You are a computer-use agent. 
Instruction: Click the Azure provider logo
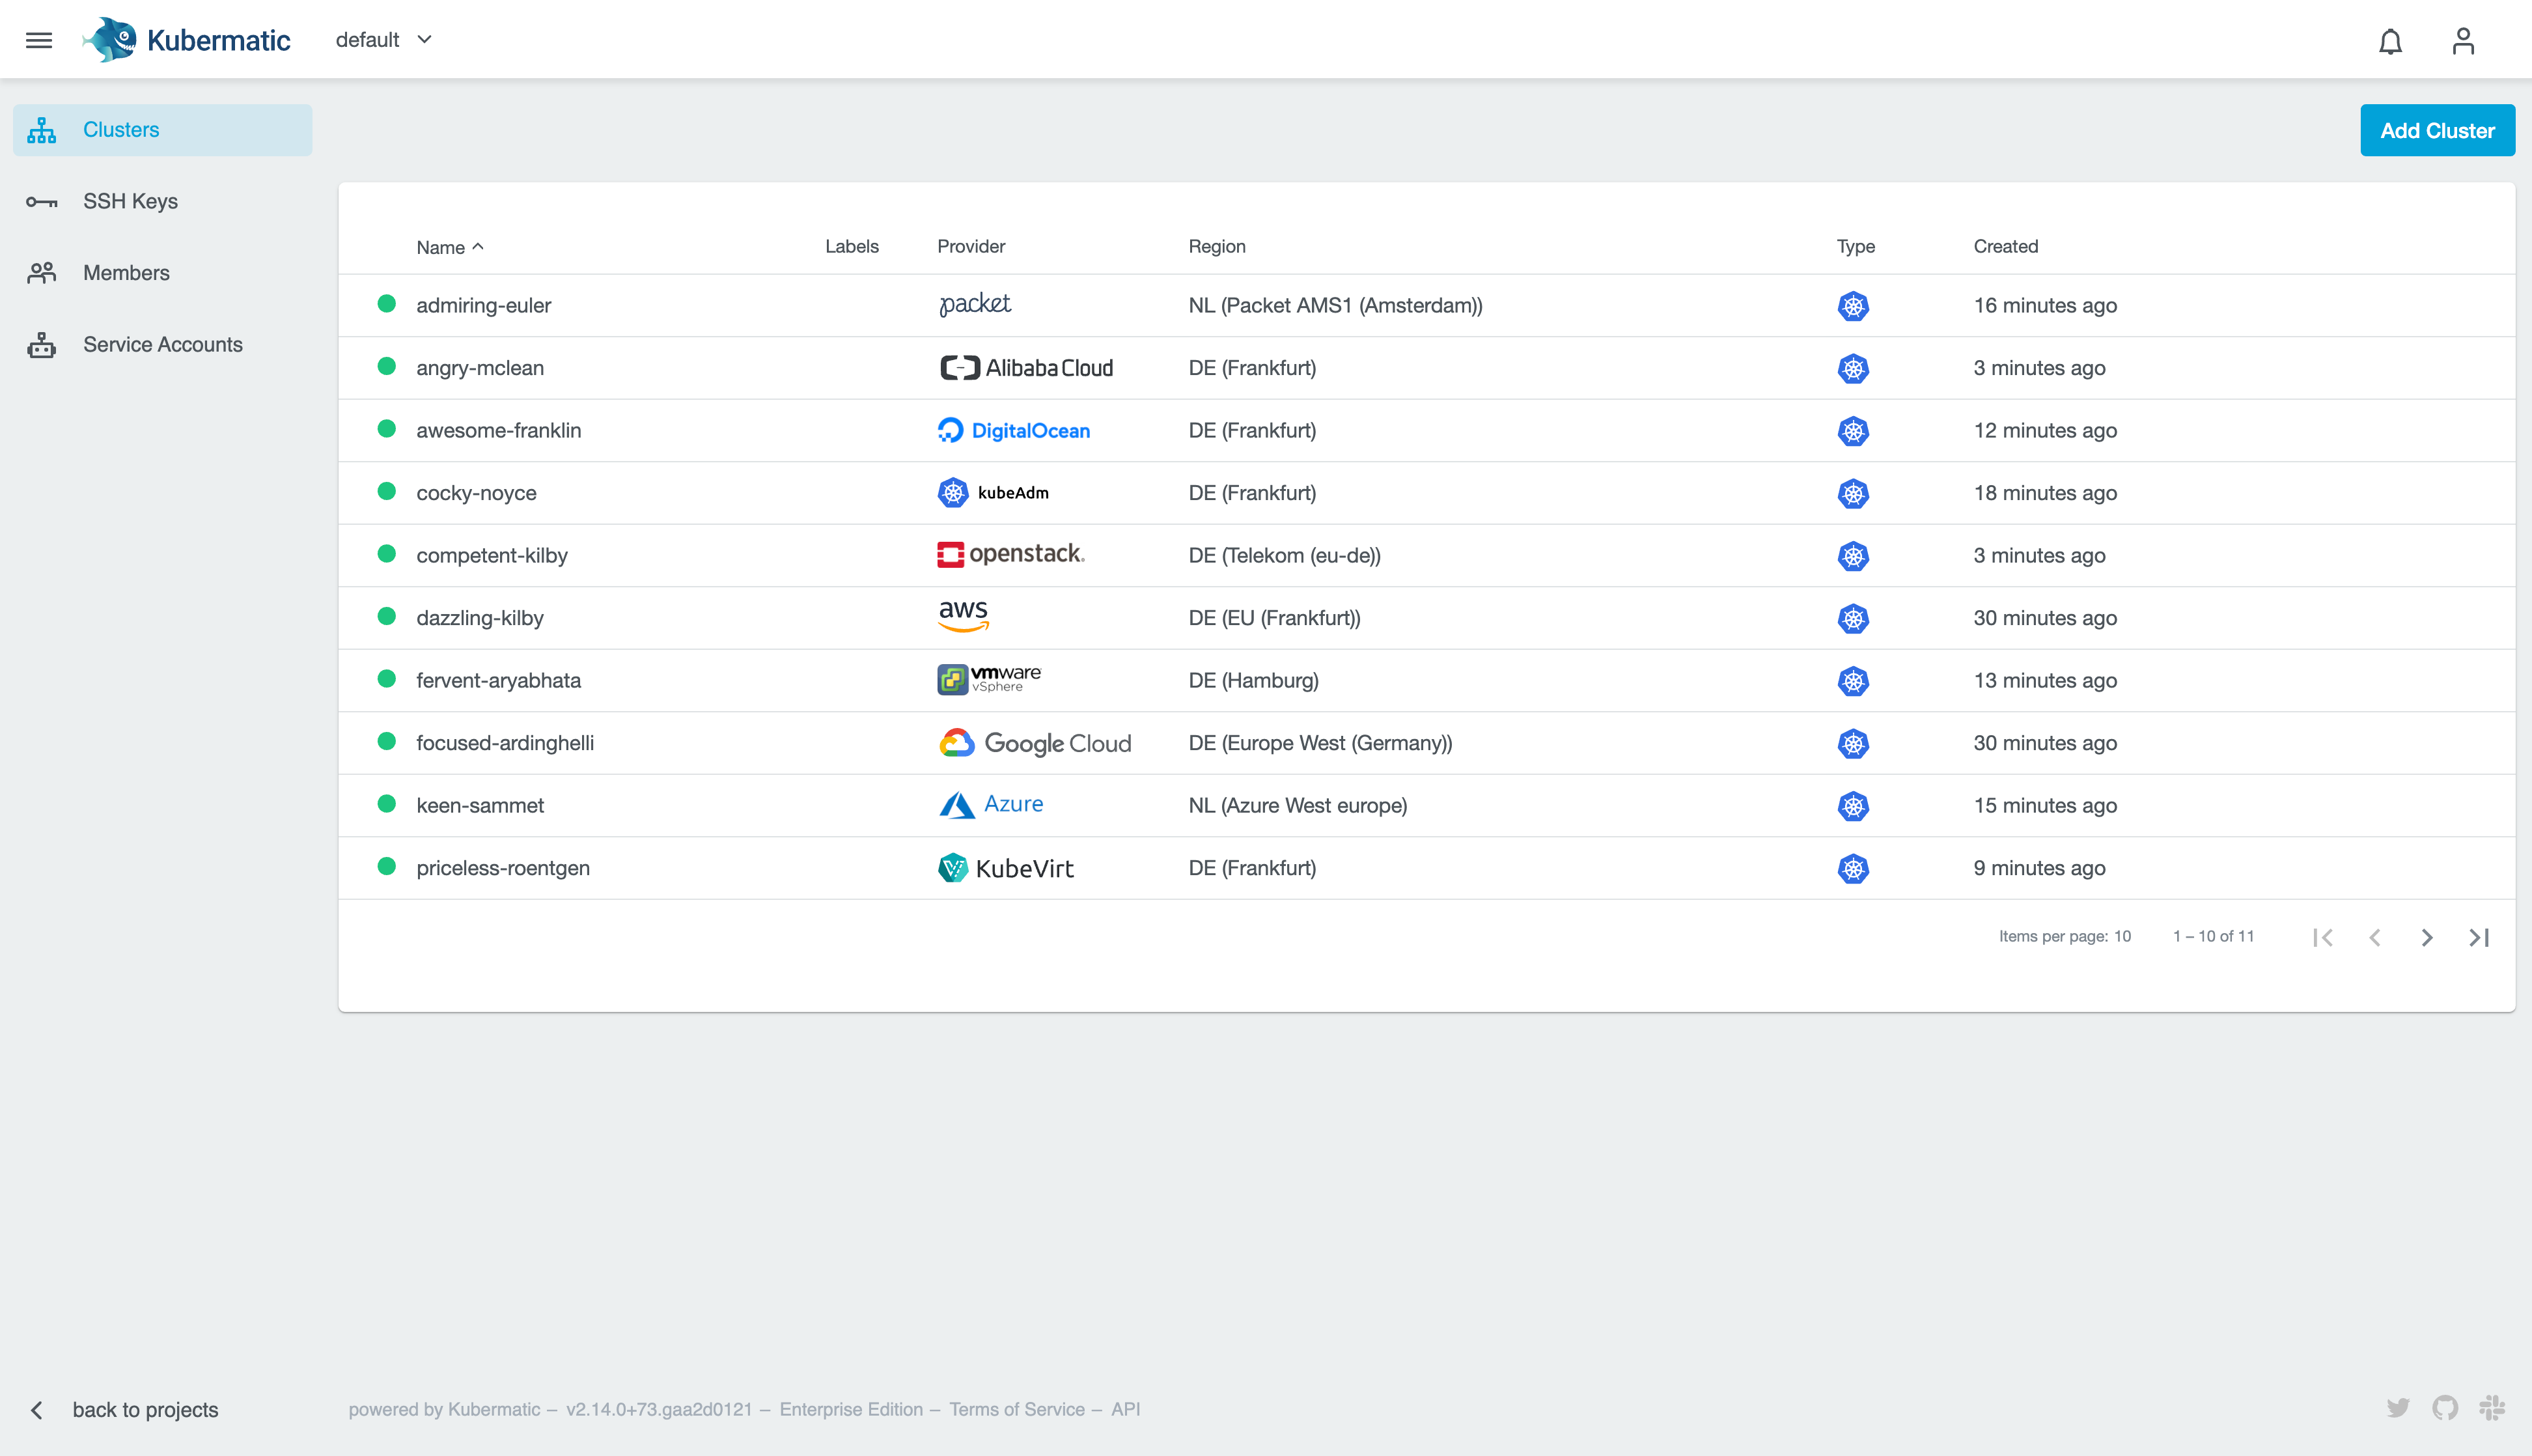click(x=991, y=805)
